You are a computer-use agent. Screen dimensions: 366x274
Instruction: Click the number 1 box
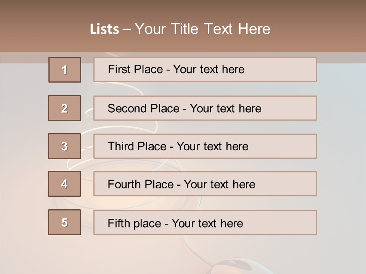(64, 70)
